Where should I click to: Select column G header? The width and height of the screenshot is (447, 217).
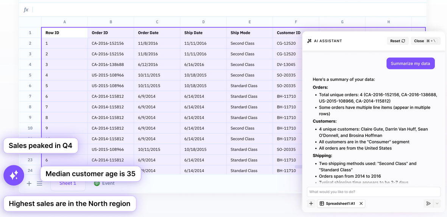coord(342,22)
